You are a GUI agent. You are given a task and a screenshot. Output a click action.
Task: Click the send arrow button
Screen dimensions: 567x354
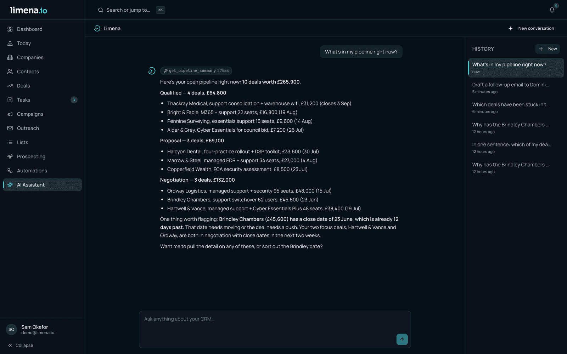pyautogui.click(x=402, y=339)
